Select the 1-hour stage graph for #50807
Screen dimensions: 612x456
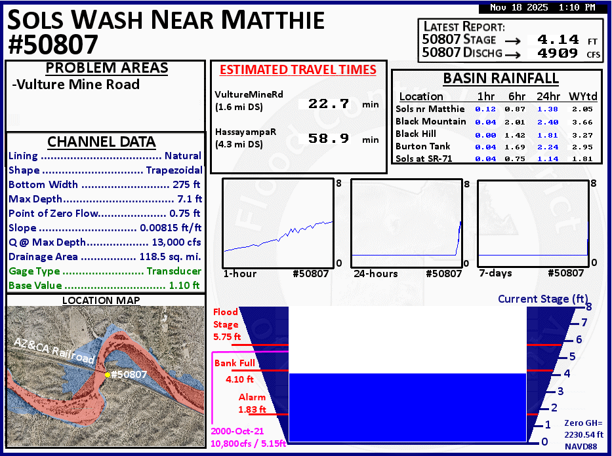click(278, 223)
